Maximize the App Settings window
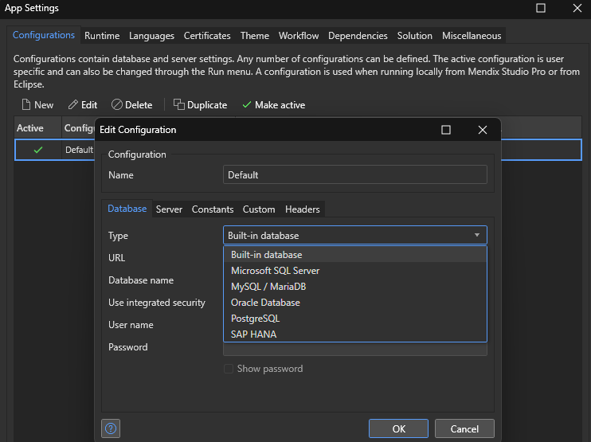Image resolution: width=591 pixels, height=442 pixels. [x=541, y=8]
